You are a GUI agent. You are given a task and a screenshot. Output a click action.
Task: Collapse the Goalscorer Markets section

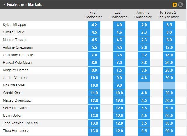click(4, 5)
